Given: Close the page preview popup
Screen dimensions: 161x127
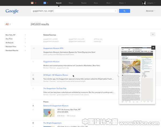Looking at the screenshot, I should click(x=153, y=48).
